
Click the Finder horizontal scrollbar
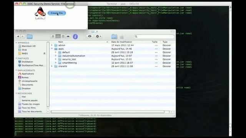(x=108, y=112)
